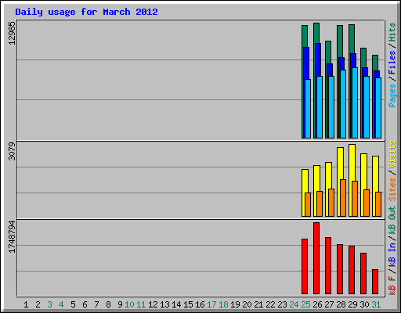Click the orange sites bar for day 26
The height and width of the screenshot is (313, 401).
320,203
